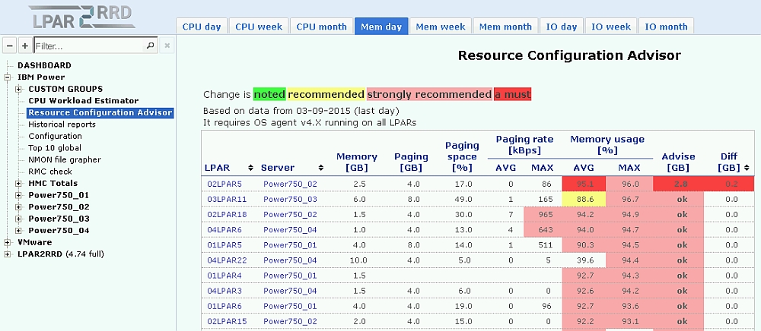Expand the VMware tree node
This screenshot has height=331, width=761.
pos(8,242)
